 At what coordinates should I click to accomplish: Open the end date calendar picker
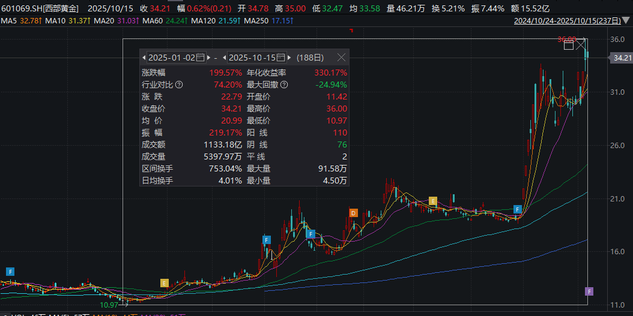[281, 58]
